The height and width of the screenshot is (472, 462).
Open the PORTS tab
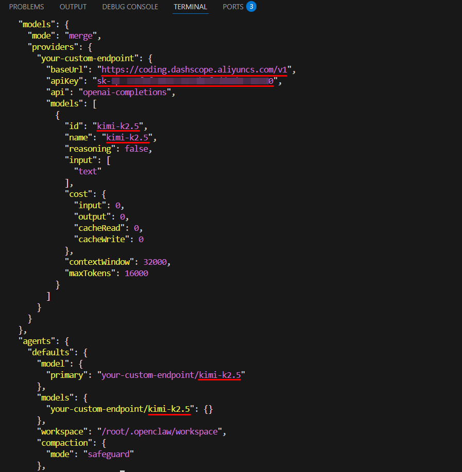233,7
